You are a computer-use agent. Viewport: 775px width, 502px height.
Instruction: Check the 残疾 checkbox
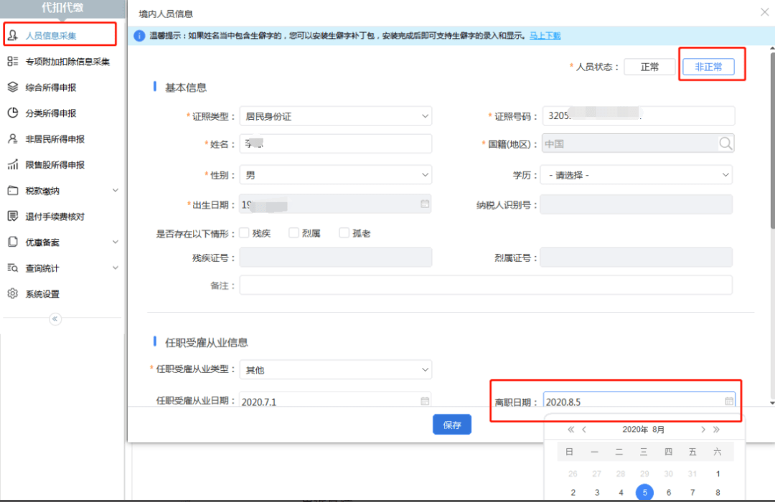[245, 233]
